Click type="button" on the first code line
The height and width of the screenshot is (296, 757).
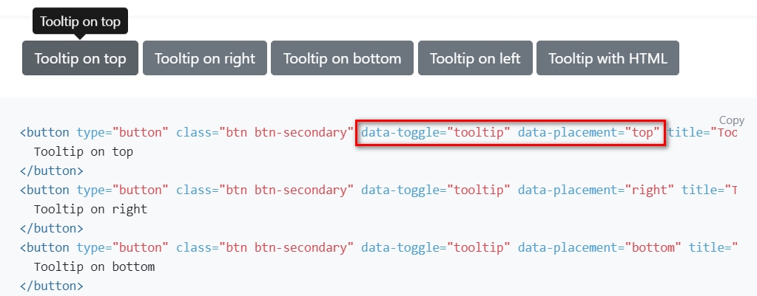point(122,133)
